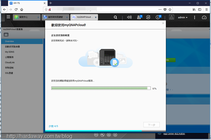211x140 pixels.
Task: Open the Firefox application menu
Action: coord(207,10)
